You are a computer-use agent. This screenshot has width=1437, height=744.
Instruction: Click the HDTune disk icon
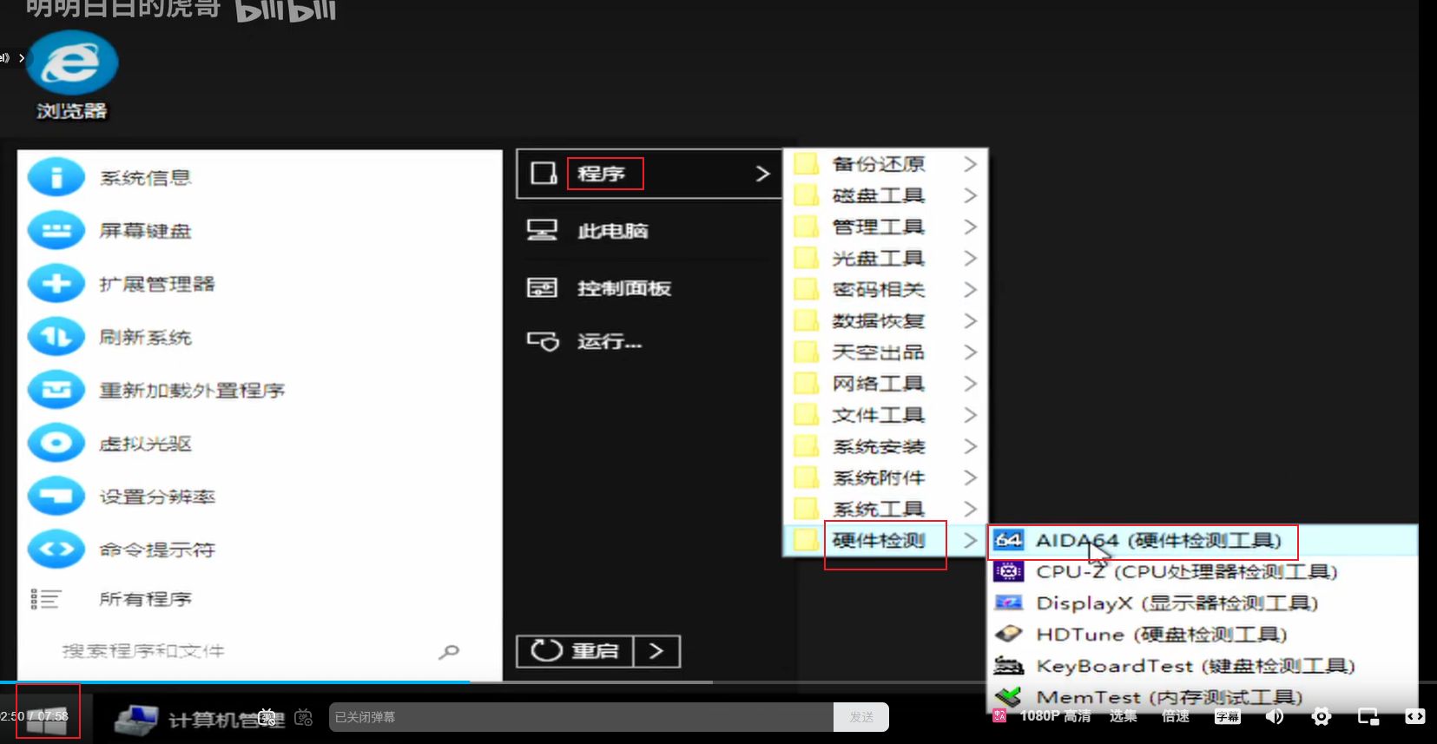coord(1009,634)
